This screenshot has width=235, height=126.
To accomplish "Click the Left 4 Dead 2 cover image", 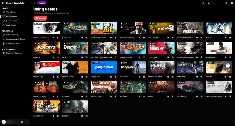I will click(161, 28).
